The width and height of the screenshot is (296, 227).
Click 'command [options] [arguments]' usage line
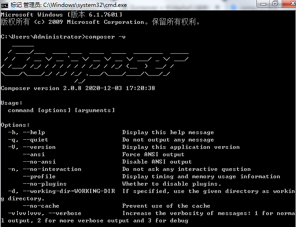click(x=61, y=110)
